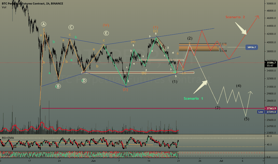Select the circled A wave label
This screenshot has height=164, width=278.
[x=44, y=24]
